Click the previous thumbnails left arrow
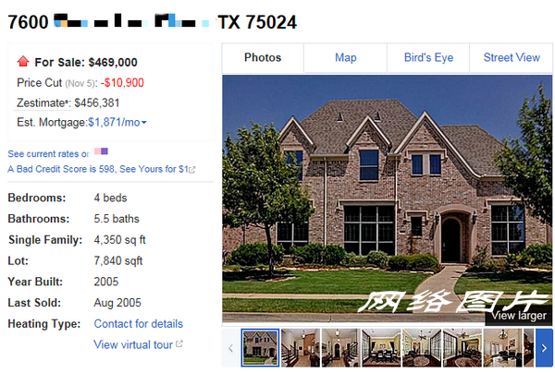 click(230, 348)
